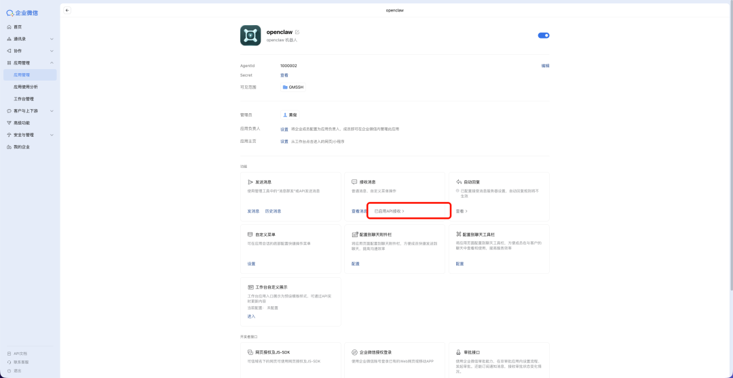The width and height of the screenshot is (733, 378).
Task: Click the 企业微信 logo
Action: click(x=22, y=13)
